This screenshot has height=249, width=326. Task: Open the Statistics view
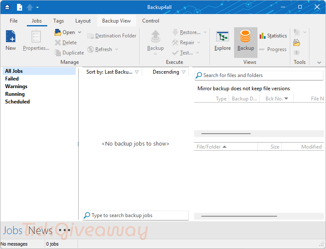point(273,36)
